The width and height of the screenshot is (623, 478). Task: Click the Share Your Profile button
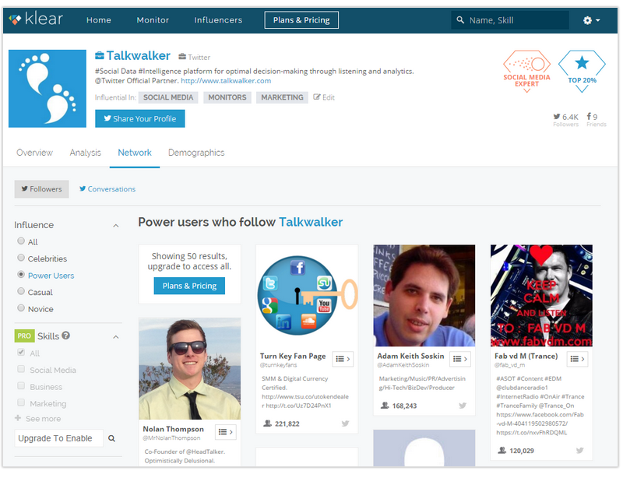coord(140,118)
